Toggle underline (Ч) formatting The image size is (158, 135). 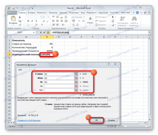36,21
